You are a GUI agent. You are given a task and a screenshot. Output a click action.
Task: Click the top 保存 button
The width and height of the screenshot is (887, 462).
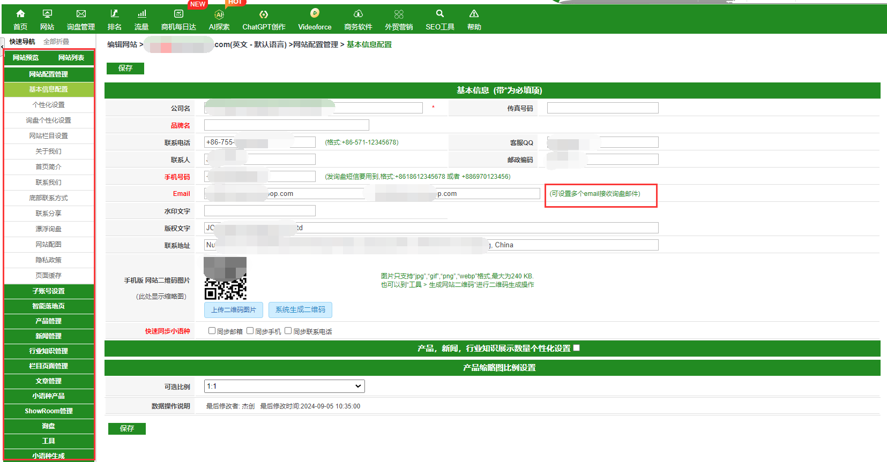[x=125, y=68]
